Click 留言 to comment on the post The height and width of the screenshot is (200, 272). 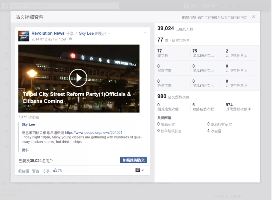point(36,171)
